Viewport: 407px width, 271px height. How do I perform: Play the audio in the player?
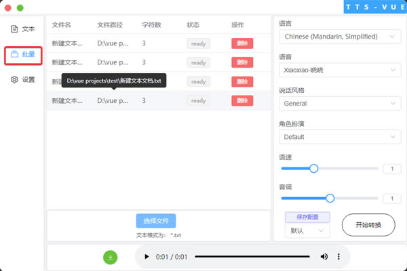[x=147, y=257]
